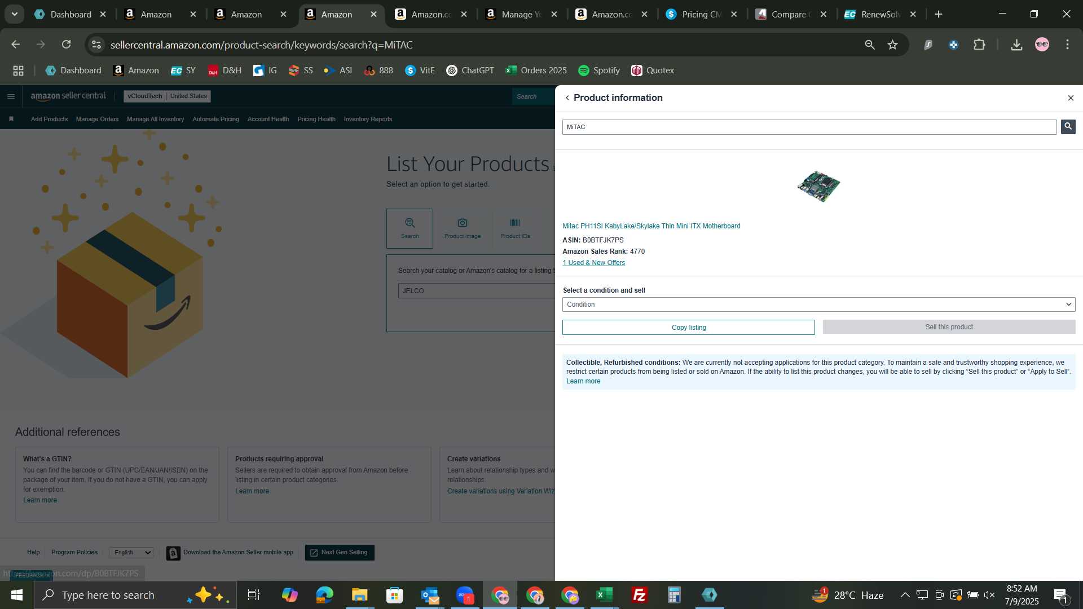
Task: Open the ChatGPT bookmark
Action: tap(470, 70)
